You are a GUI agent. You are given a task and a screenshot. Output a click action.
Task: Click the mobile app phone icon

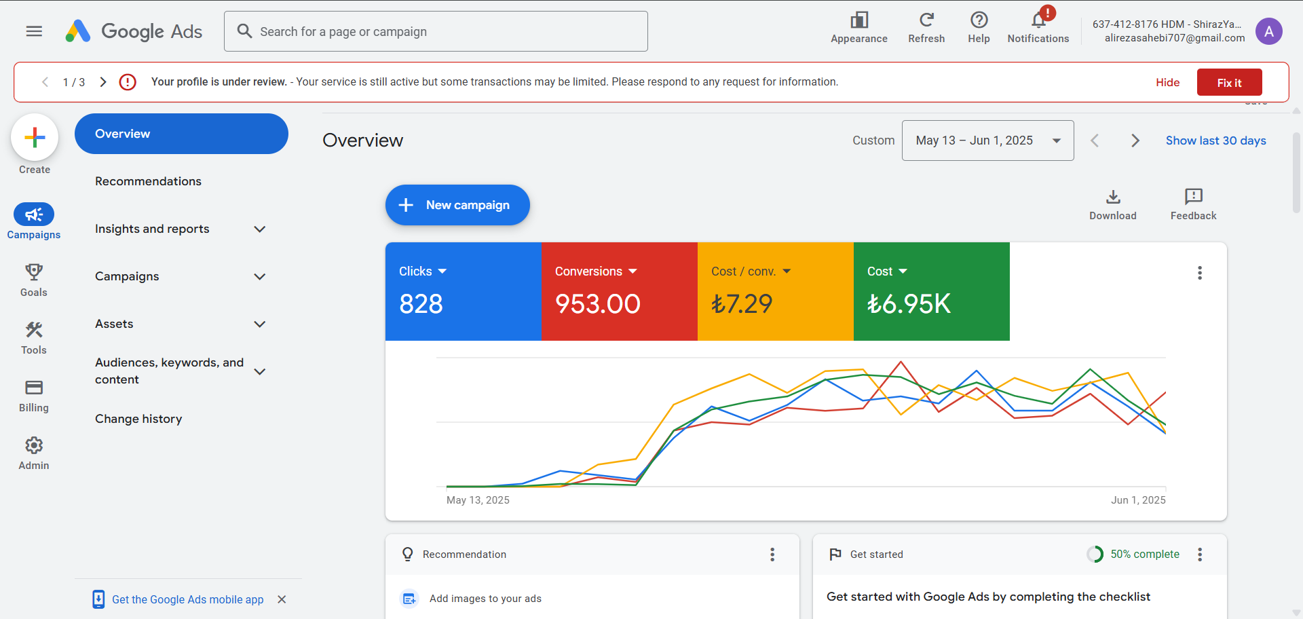point(98,599)
